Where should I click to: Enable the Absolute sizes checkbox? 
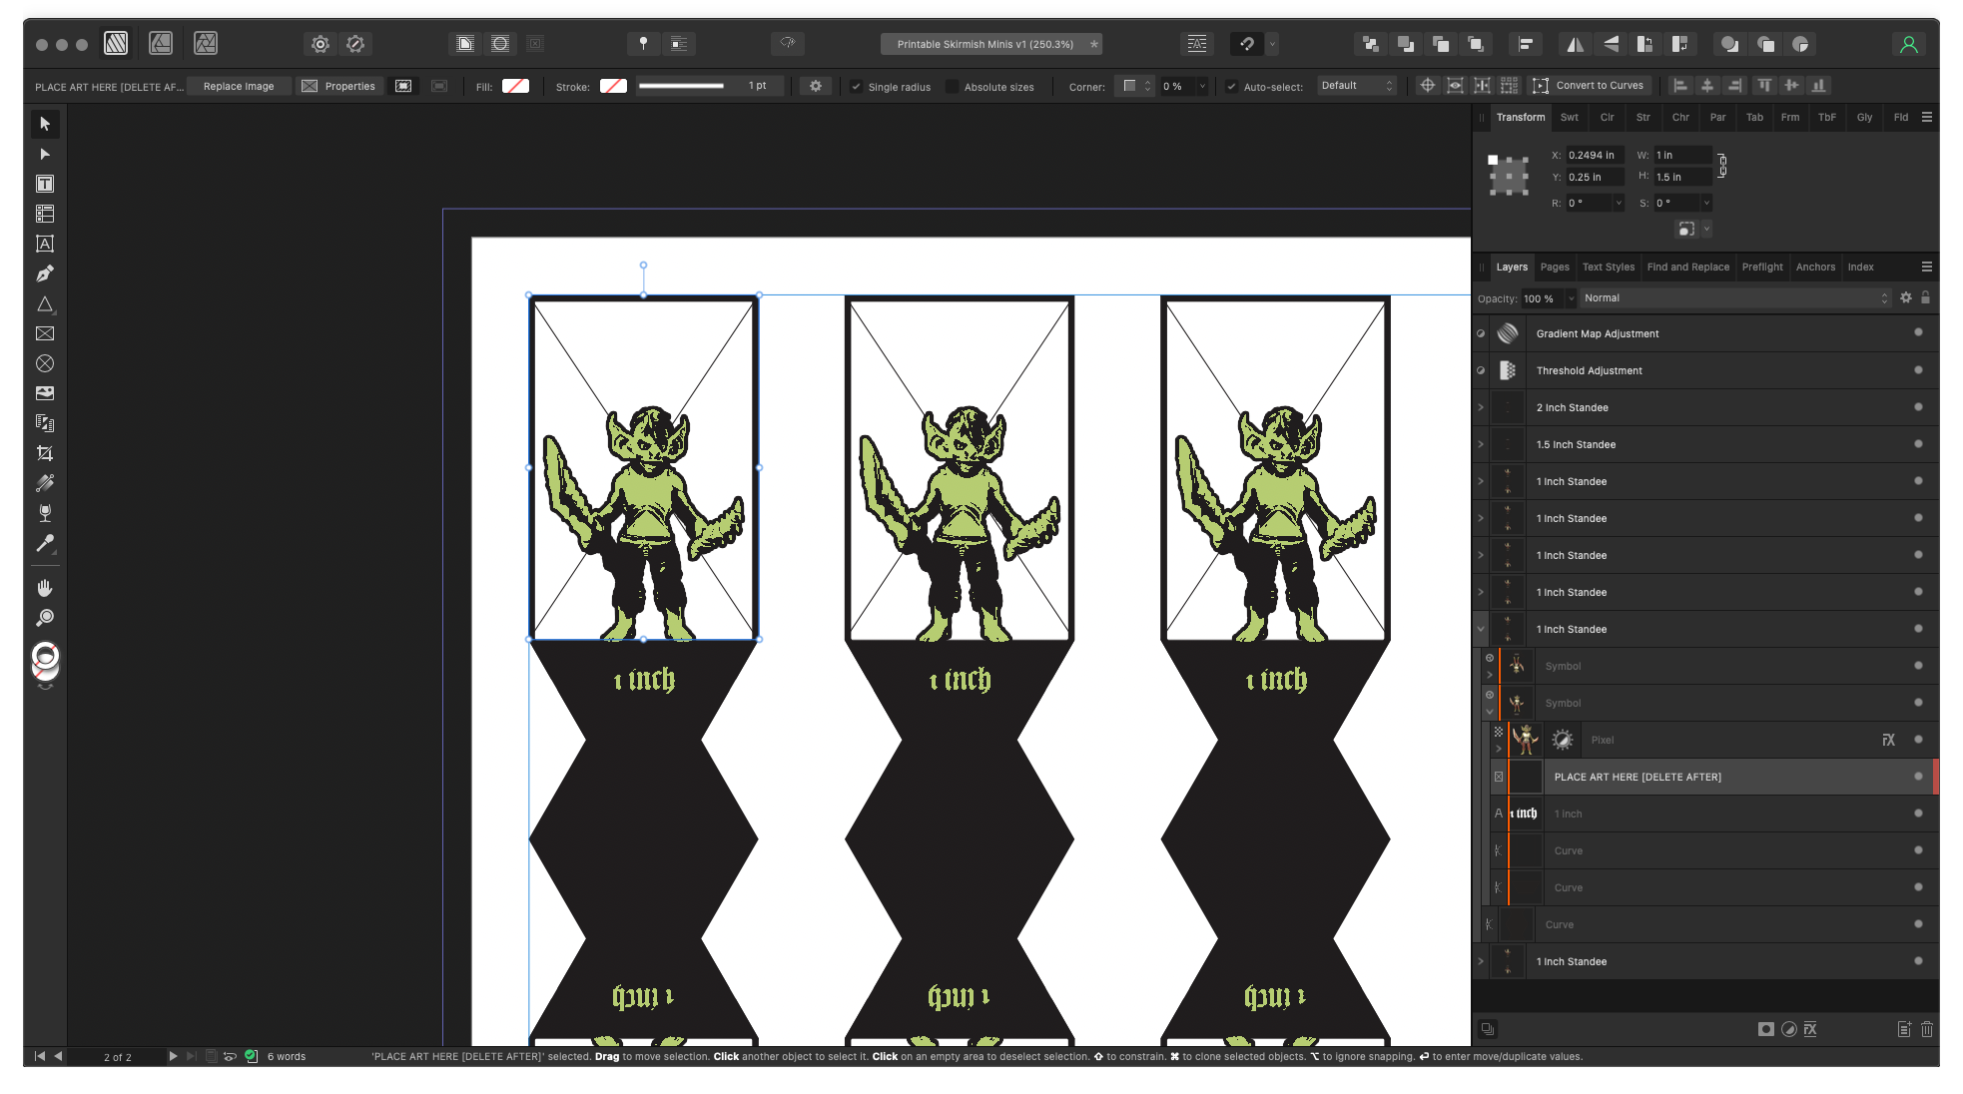[x=952, y=87]
